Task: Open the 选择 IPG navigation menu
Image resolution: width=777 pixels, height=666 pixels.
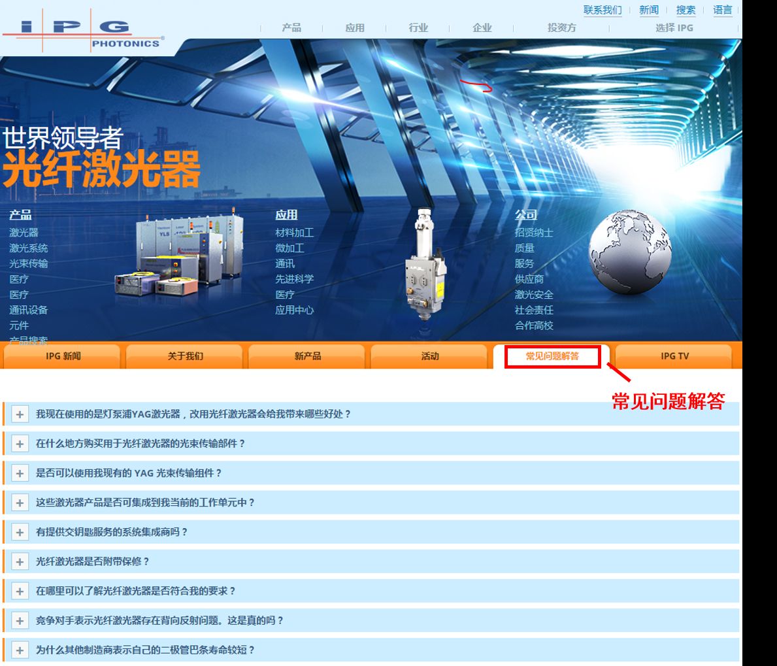Action: (x=674, y=27)
